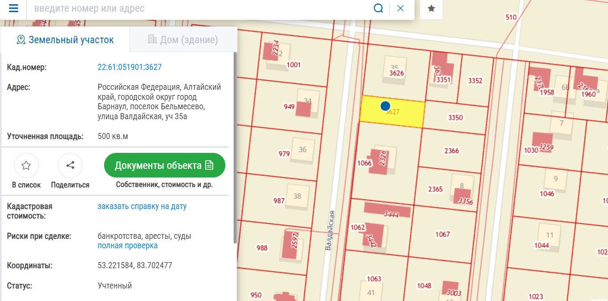Clear the search with the X icon
This screenshot has height=301, width=608.
(x=400, y=8)
